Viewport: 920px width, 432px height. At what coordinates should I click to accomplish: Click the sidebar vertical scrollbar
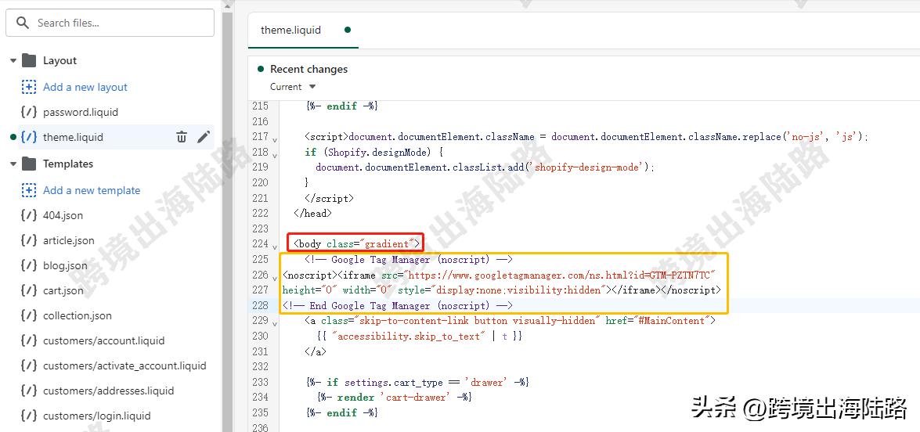tap(228, 223)
